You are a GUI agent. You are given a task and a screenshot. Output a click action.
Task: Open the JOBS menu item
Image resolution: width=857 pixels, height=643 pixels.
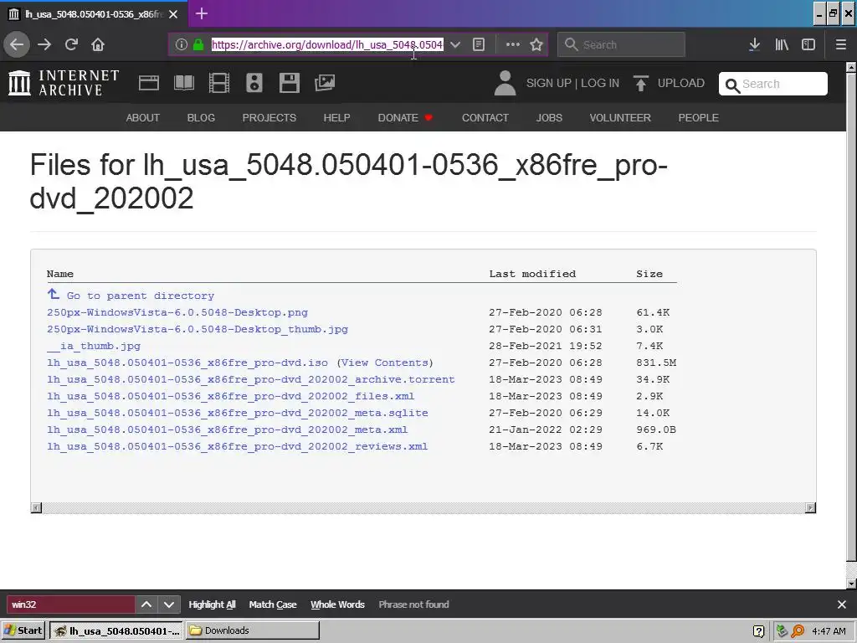pyautogui.click(x=549, y=117)
